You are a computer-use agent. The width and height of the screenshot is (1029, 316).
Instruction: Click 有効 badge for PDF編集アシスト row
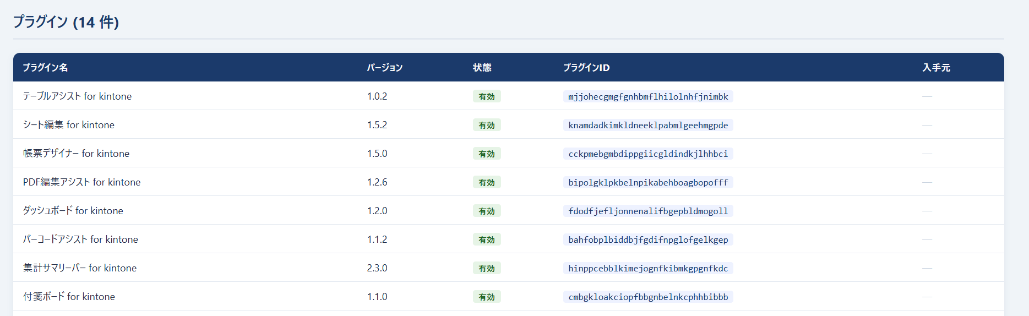(x=487, y=182)
